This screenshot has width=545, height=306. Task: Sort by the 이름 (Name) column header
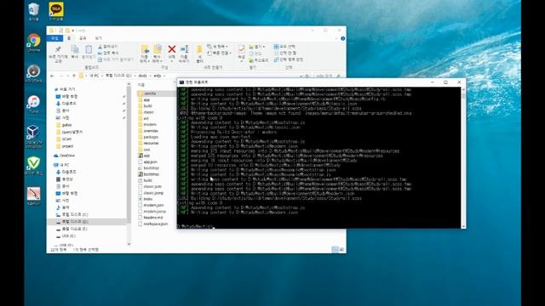click(141, 85)
